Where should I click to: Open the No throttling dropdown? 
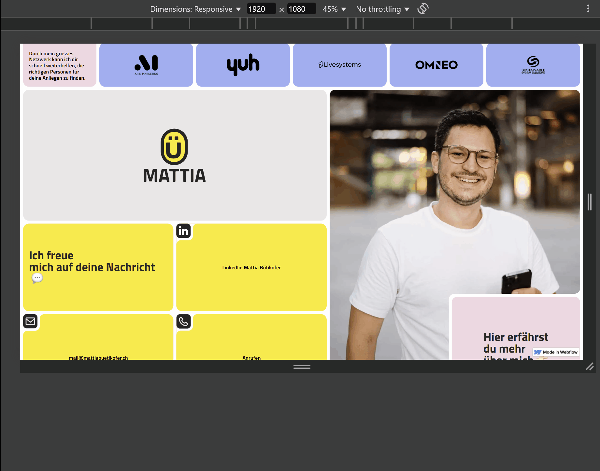[x=382, y=9]
